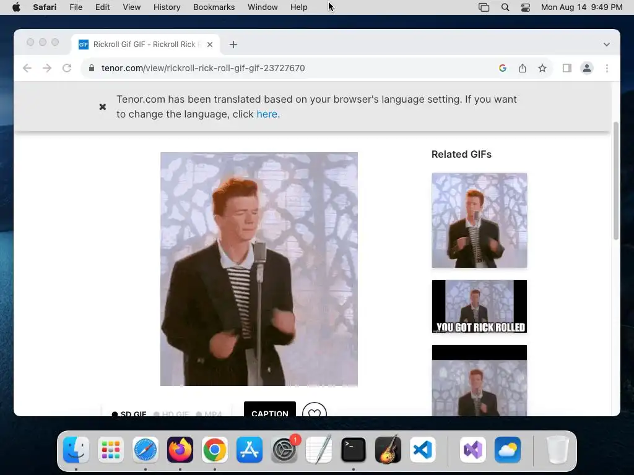Open a new browser tab

point(233,45)
